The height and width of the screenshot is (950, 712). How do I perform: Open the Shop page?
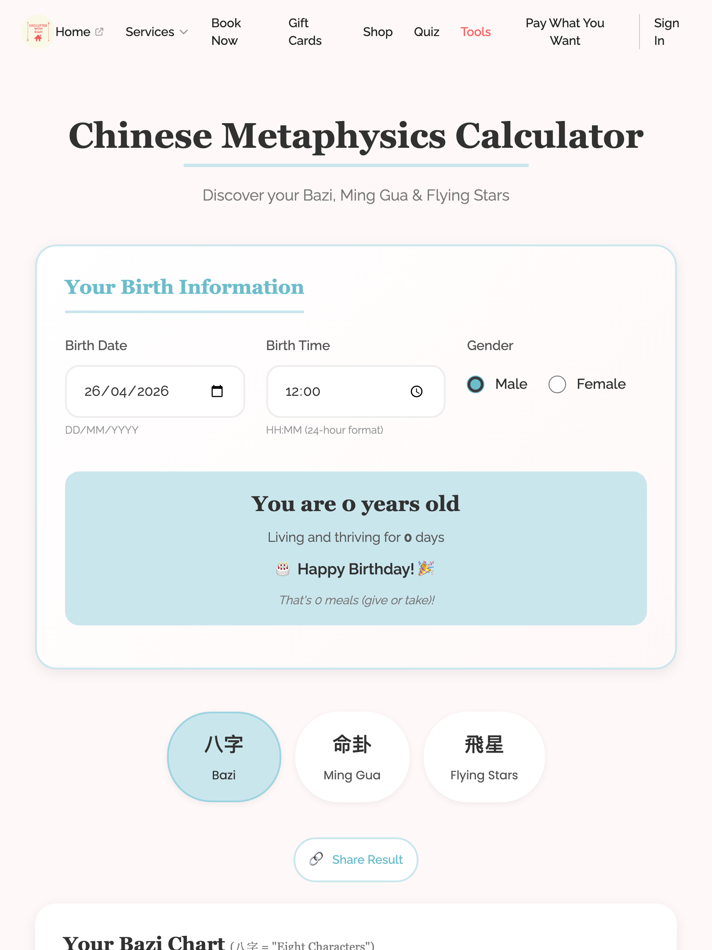click(378, 32)
